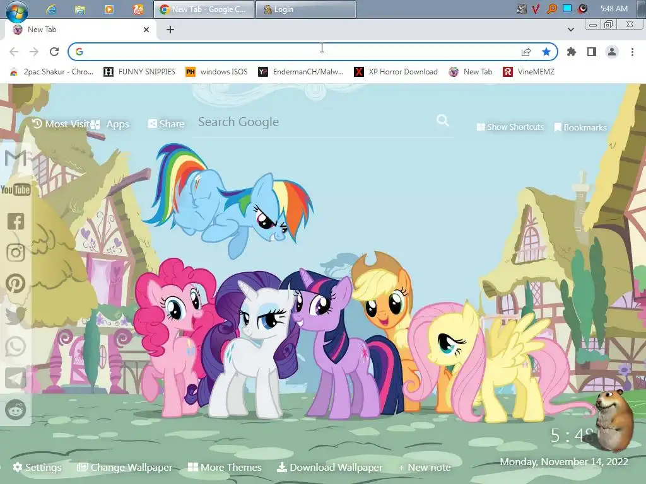Add a New note
Image resolution: width=646 pixels, height=484 pixels.
click(x=425, y=468)
